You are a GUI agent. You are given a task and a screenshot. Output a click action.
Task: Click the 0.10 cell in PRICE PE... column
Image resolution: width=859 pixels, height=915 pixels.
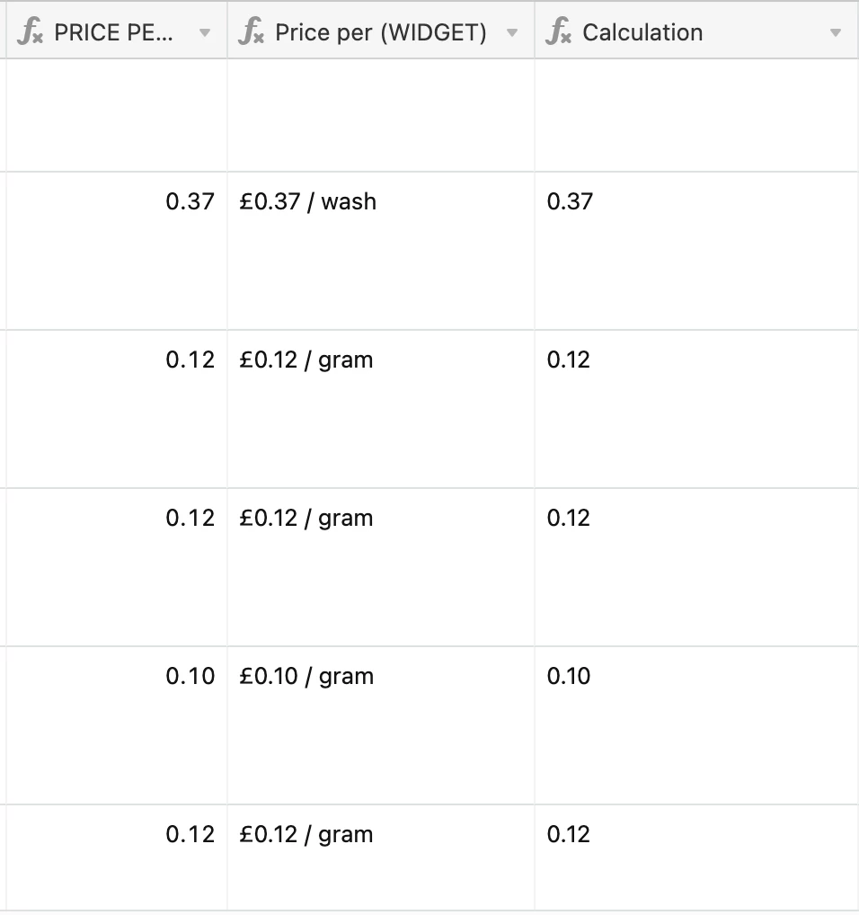point(117,725)
